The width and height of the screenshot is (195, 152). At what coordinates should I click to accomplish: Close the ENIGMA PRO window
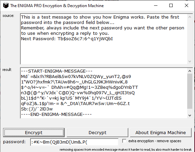(187, 5)
